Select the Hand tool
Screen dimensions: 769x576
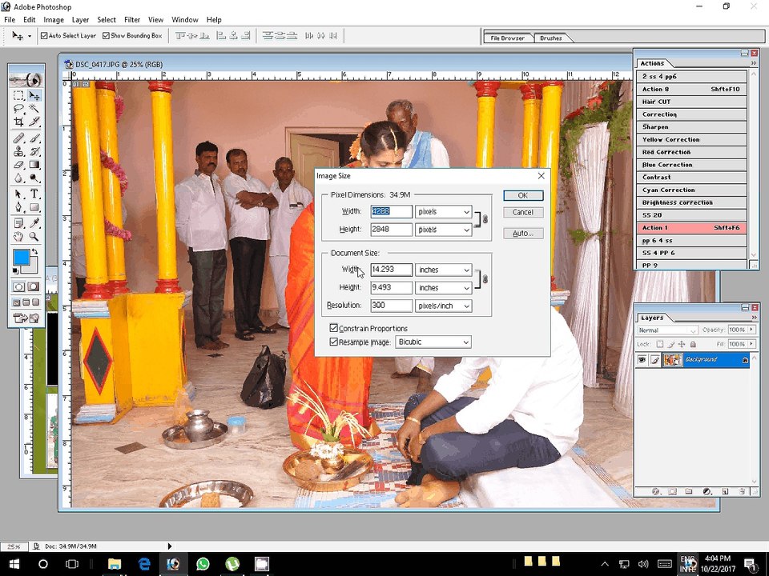[x=18, y=237]
